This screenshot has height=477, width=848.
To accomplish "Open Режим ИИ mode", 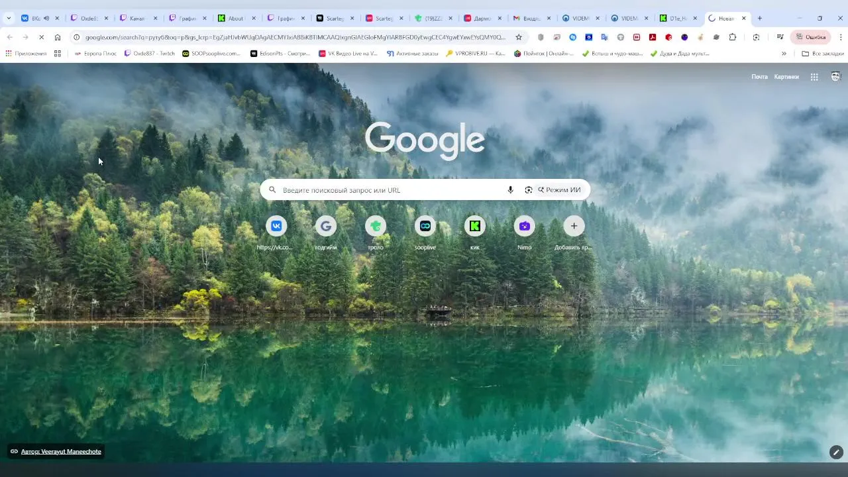I will coord(559,190).
